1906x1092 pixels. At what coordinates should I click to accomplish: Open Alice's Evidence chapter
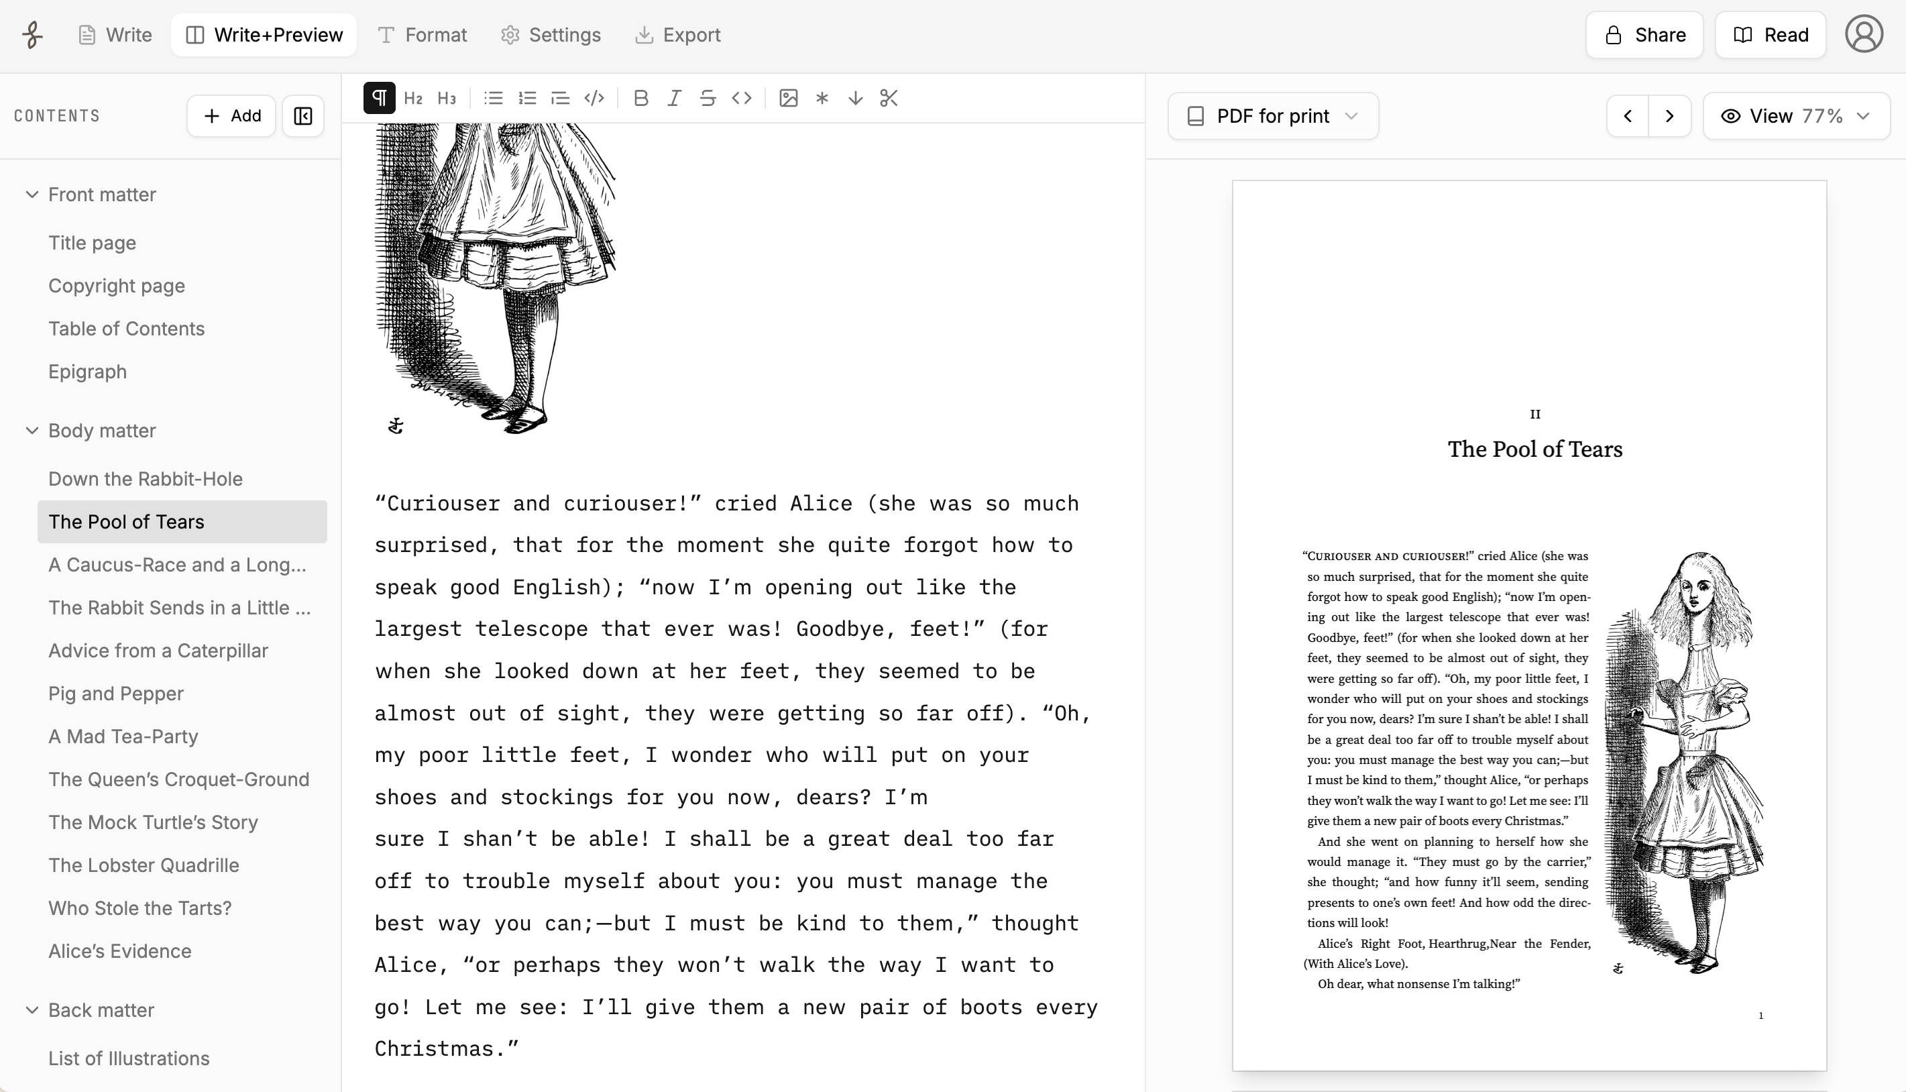[182, 951]
